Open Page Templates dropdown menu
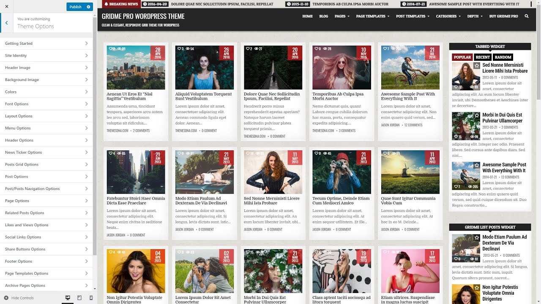The width and height of the screenshot is (541, 304). (373, 16)
